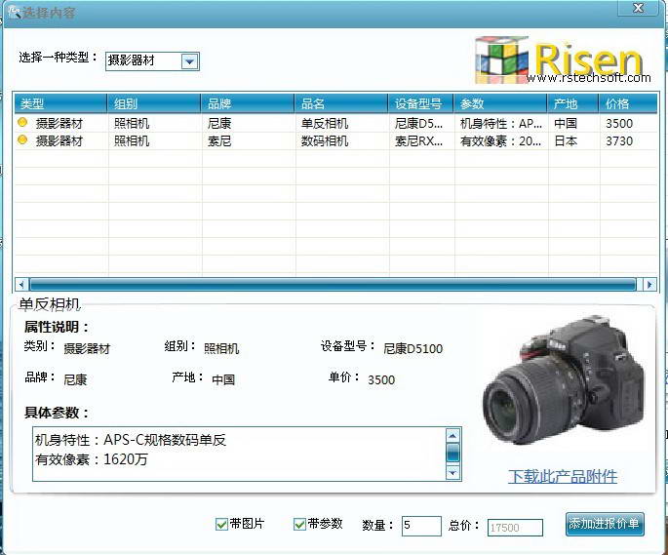The width and height of the screenshot is (668, 555).
Task: Open the 下载此产品附件 link
Action: [x=563, y=476]
